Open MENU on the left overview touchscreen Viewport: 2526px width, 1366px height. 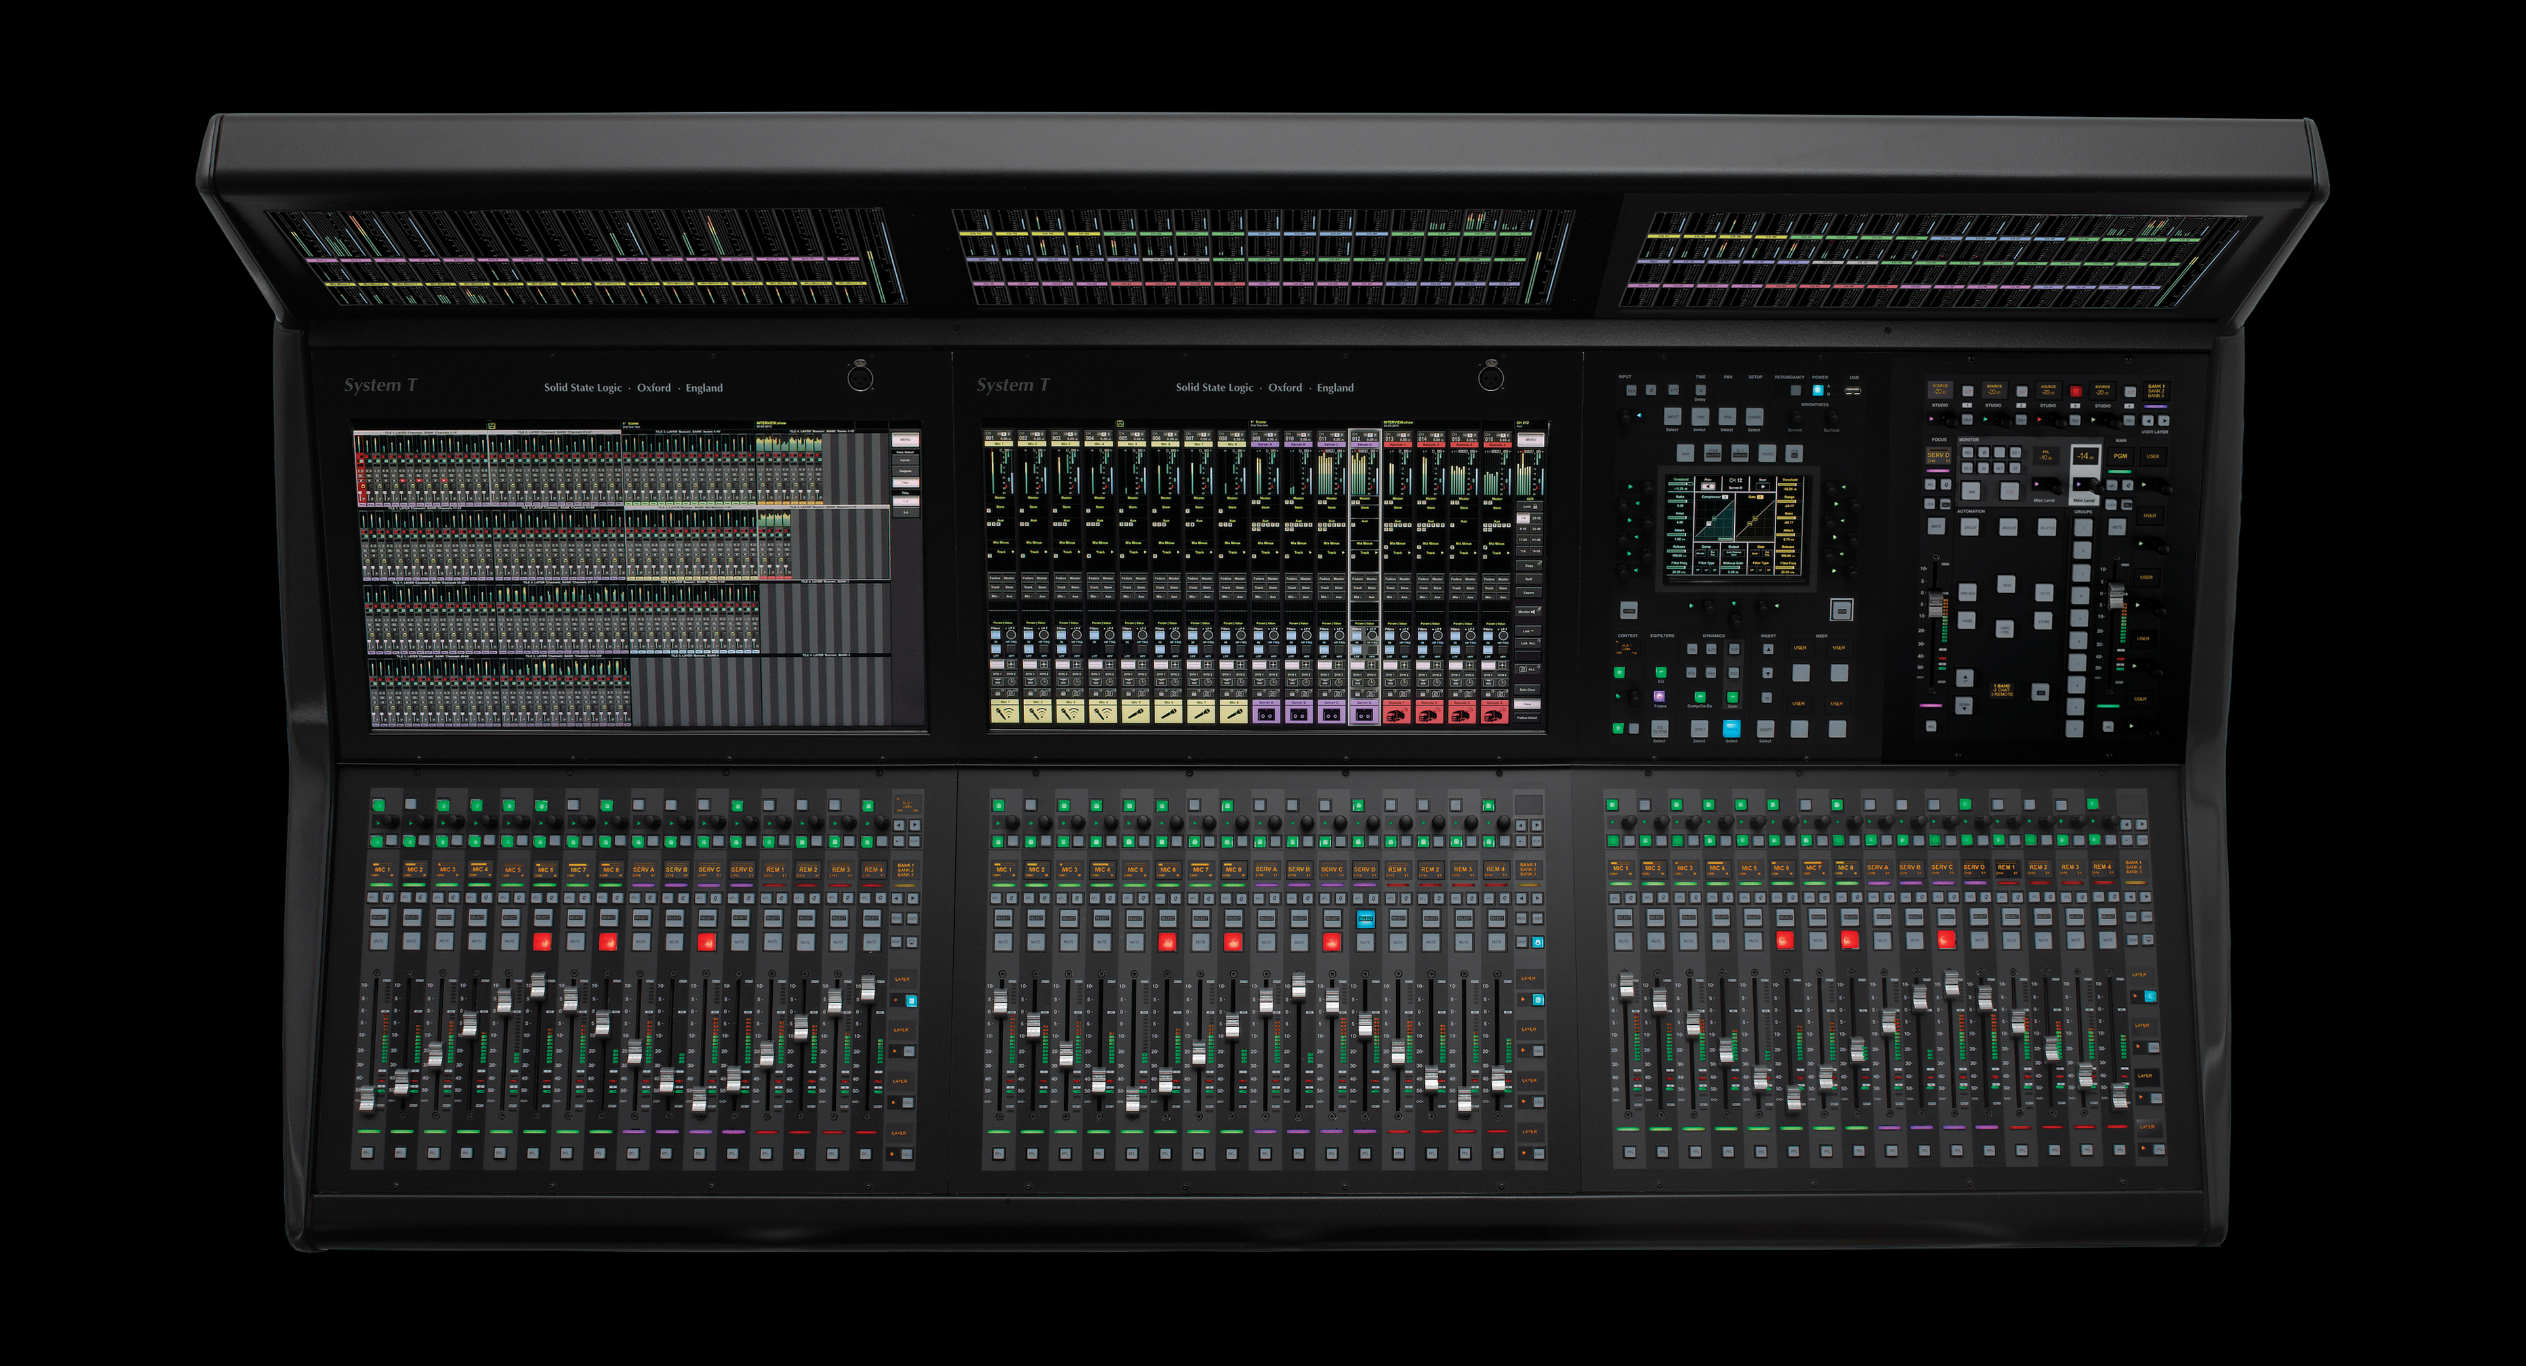tap(906, 440)
